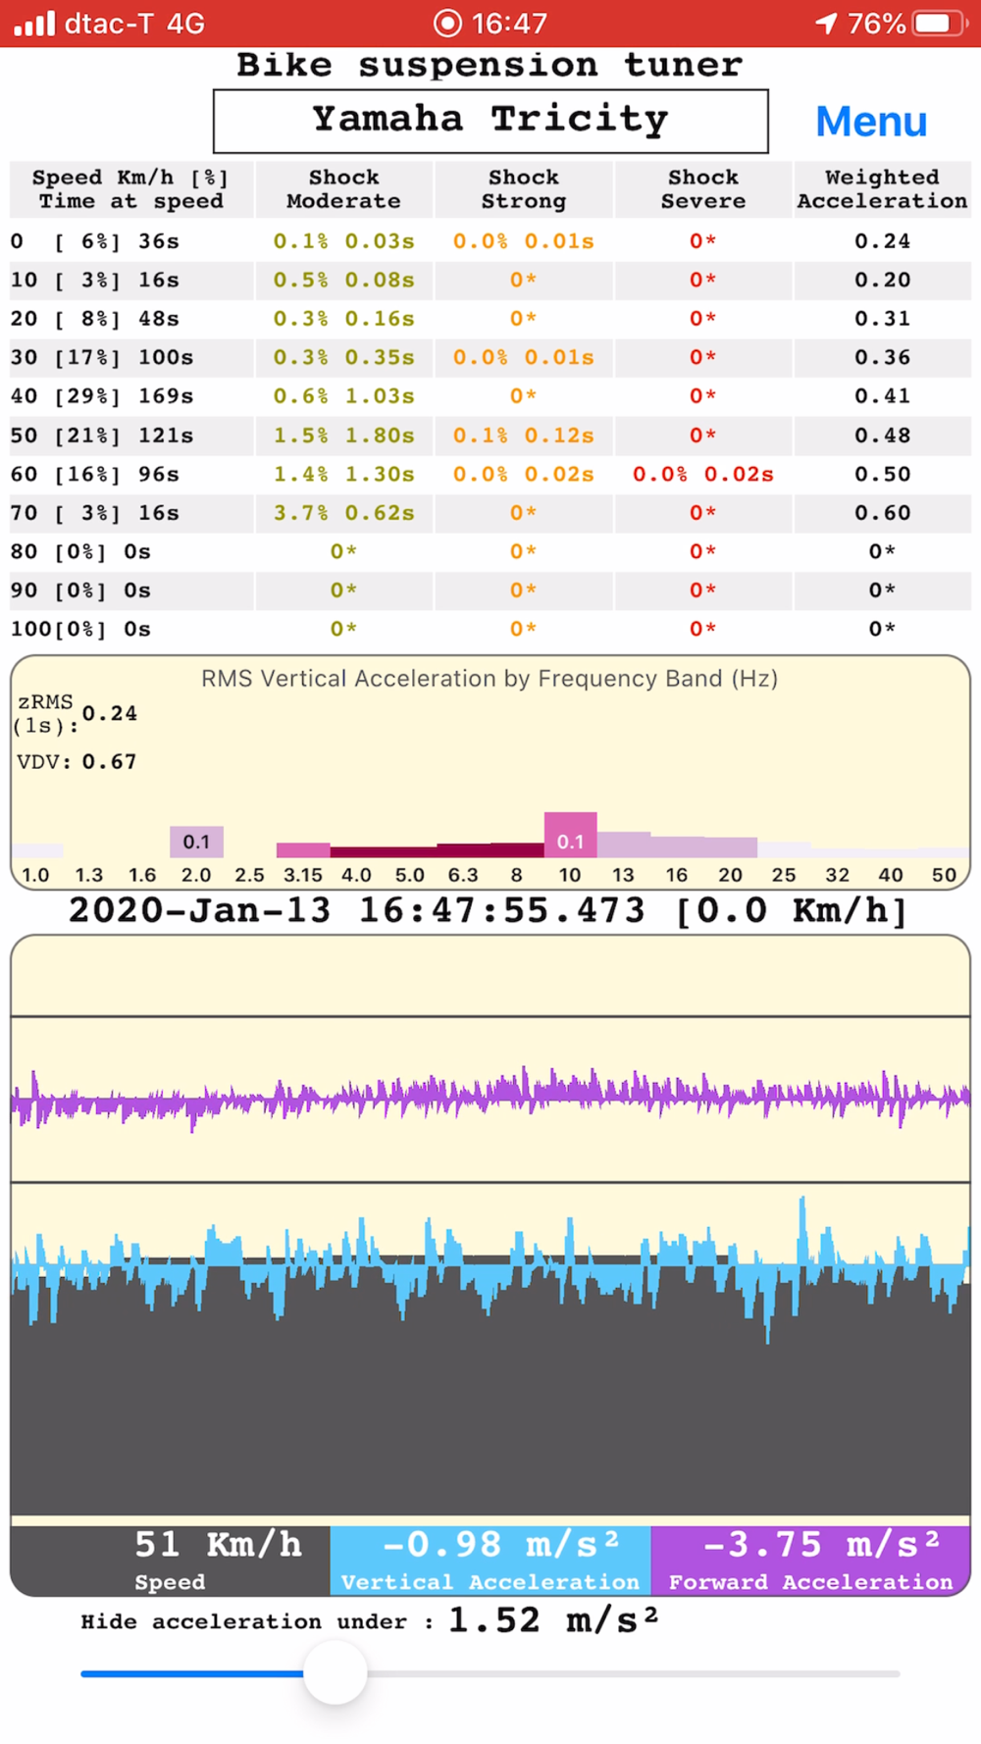Tap the dtac-T 4G carrier label
981x1744 pixels.
134,24
